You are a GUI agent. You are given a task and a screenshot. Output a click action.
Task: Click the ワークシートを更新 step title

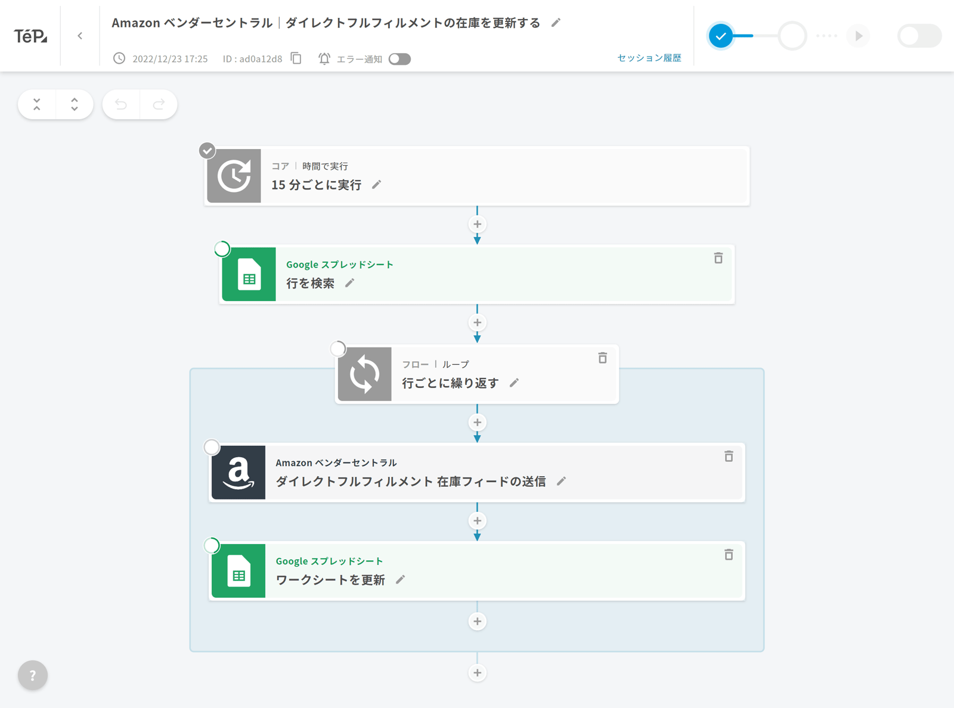[330, 580]
